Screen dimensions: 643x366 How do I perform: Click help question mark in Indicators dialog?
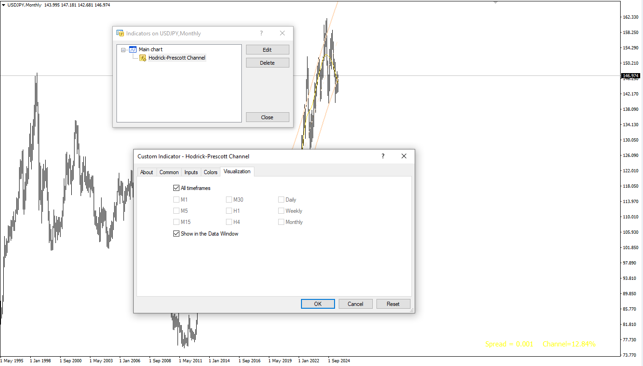tap(261, 34)
